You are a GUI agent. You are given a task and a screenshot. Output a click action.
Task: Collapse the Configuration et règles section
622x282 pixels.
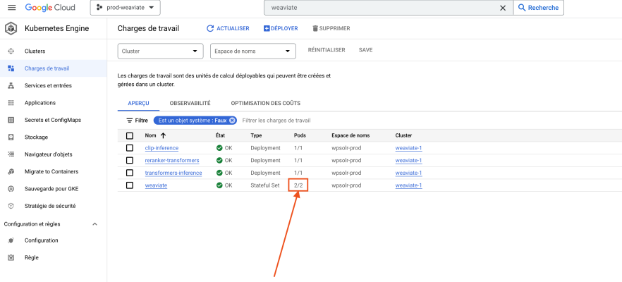tap(94, 224)
